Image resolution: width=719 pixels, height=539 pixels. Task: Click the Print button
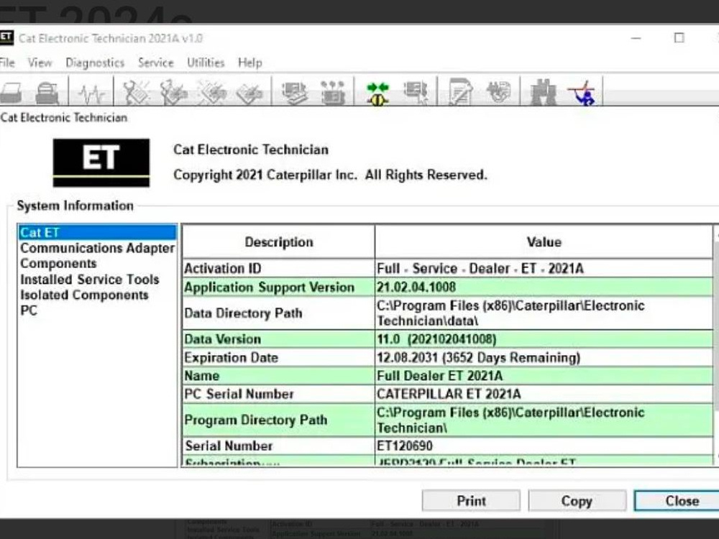(x=471, y=500)
